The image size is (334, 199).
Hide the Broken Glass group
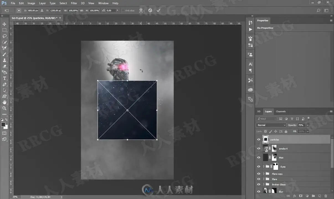point(259,184)
